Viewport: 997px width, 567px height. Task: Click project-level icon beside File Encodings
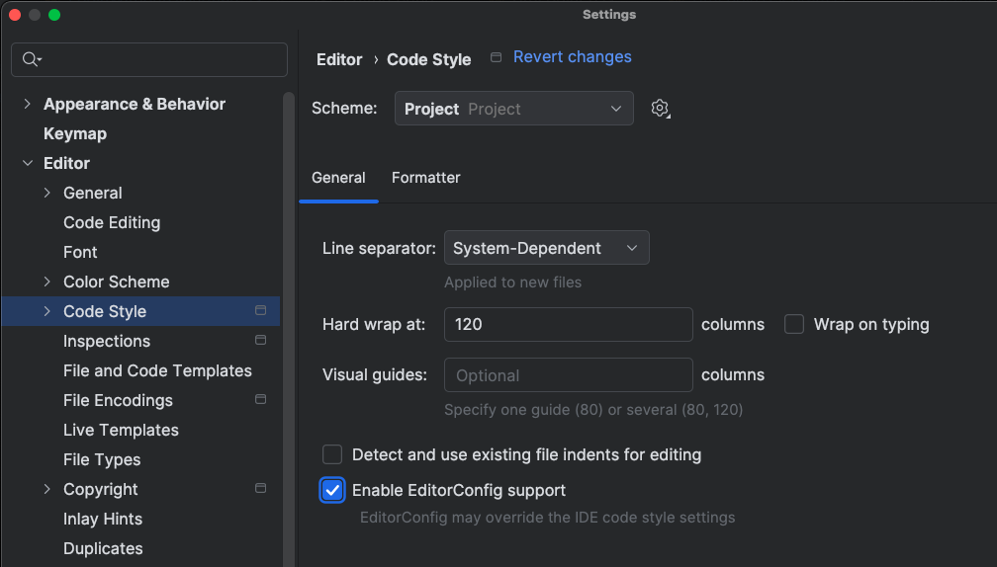[261, 400]
